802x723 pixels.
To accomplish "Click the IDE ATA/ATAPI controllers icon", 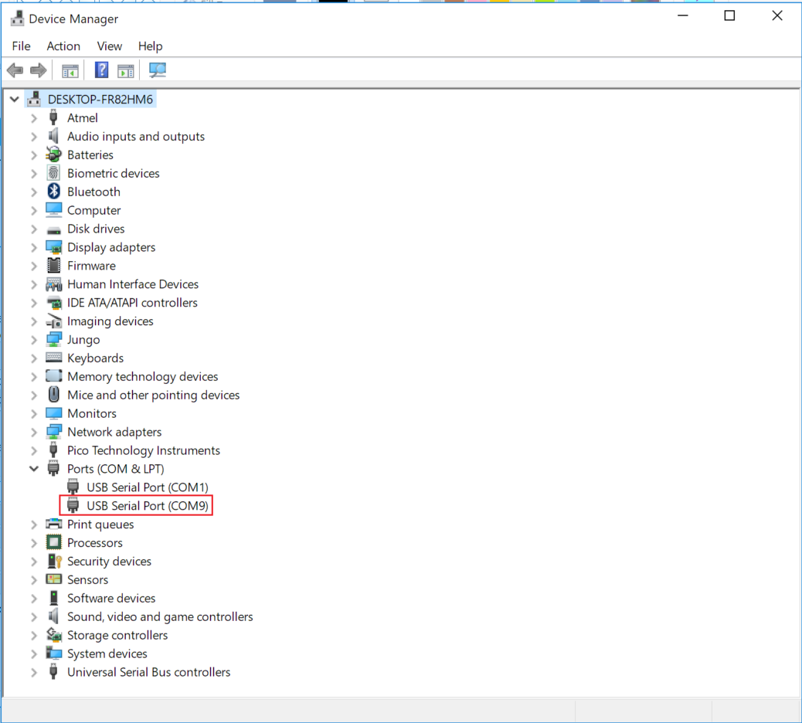I will [53, 302].
